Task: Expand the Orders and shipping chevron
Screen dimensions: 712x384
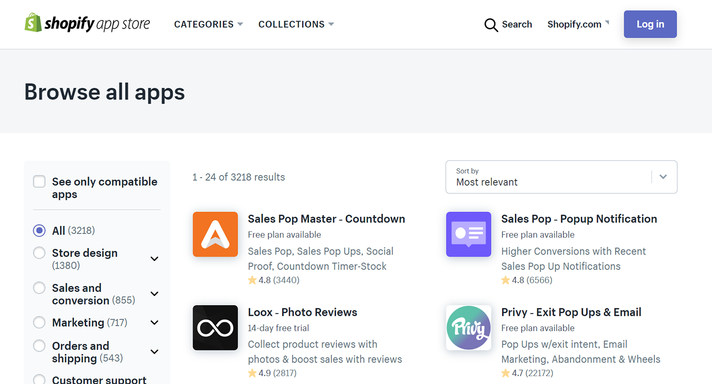Action: (x=154, y=352)
